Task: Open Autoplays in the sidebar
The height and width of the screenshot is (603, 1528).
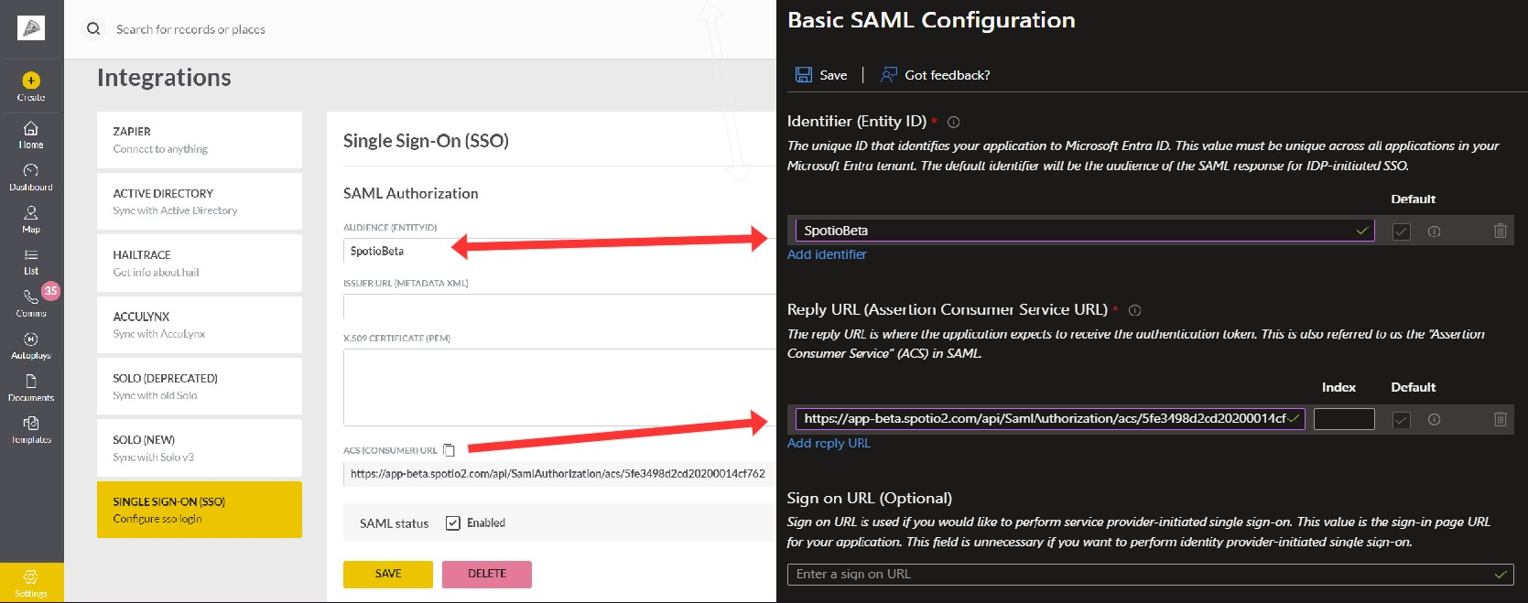Action: coord(31,346)
